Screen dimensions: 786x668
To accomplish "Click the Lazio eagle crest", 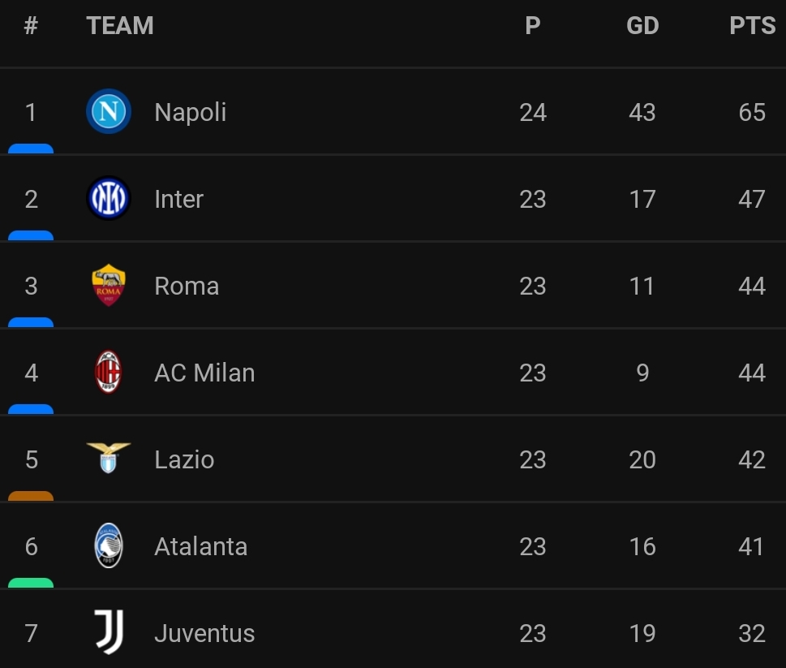I will point(109,459).
